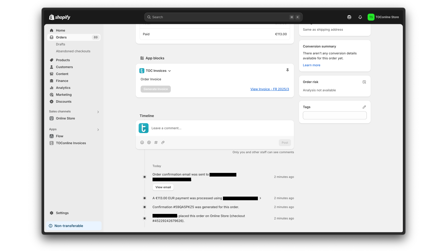Open the Order risk analysis icon
Screen dimensions: 447x251
tap(364, 82)
